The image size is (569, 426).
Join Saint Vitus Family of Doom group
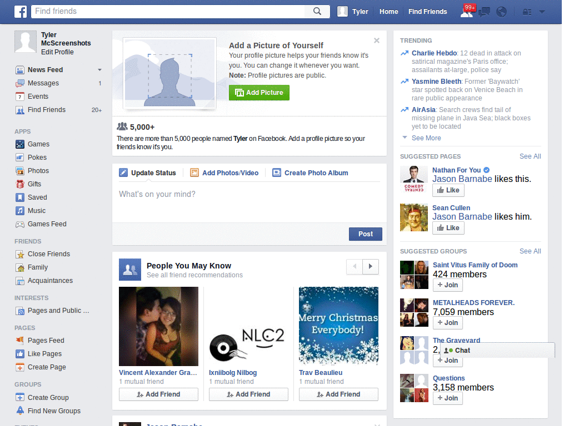click(x=448, y=285)
